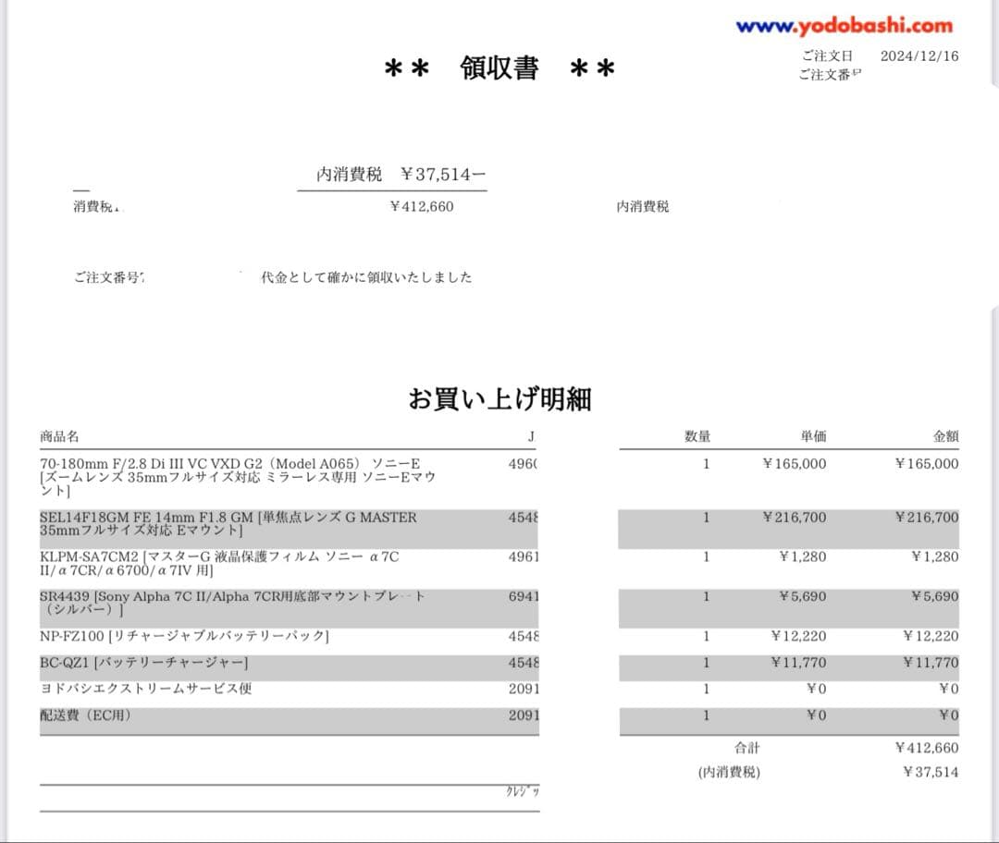Image resolution: width=999 pixels, height=843 pixels.
Task: Click the 数量 column header
Action: [x=697, y=436]
